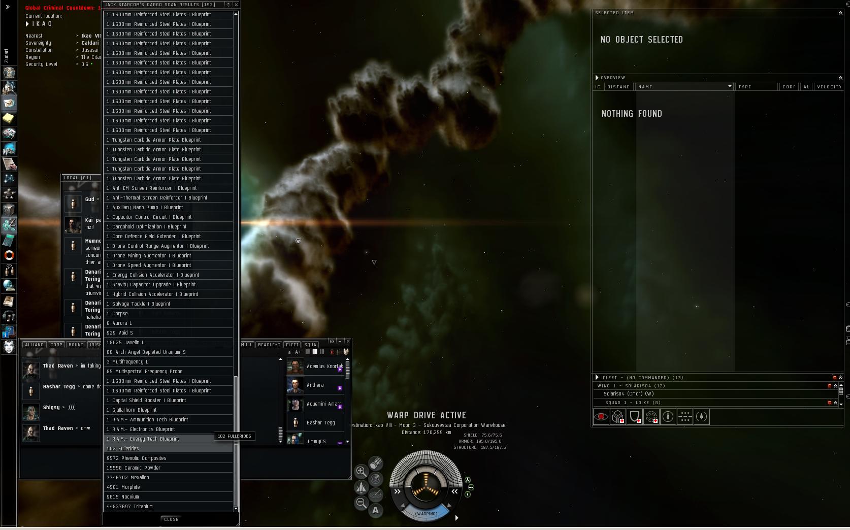Select the 7746702 Mexallon cargo row
This screenshot has width=850, height=530.
169,478
